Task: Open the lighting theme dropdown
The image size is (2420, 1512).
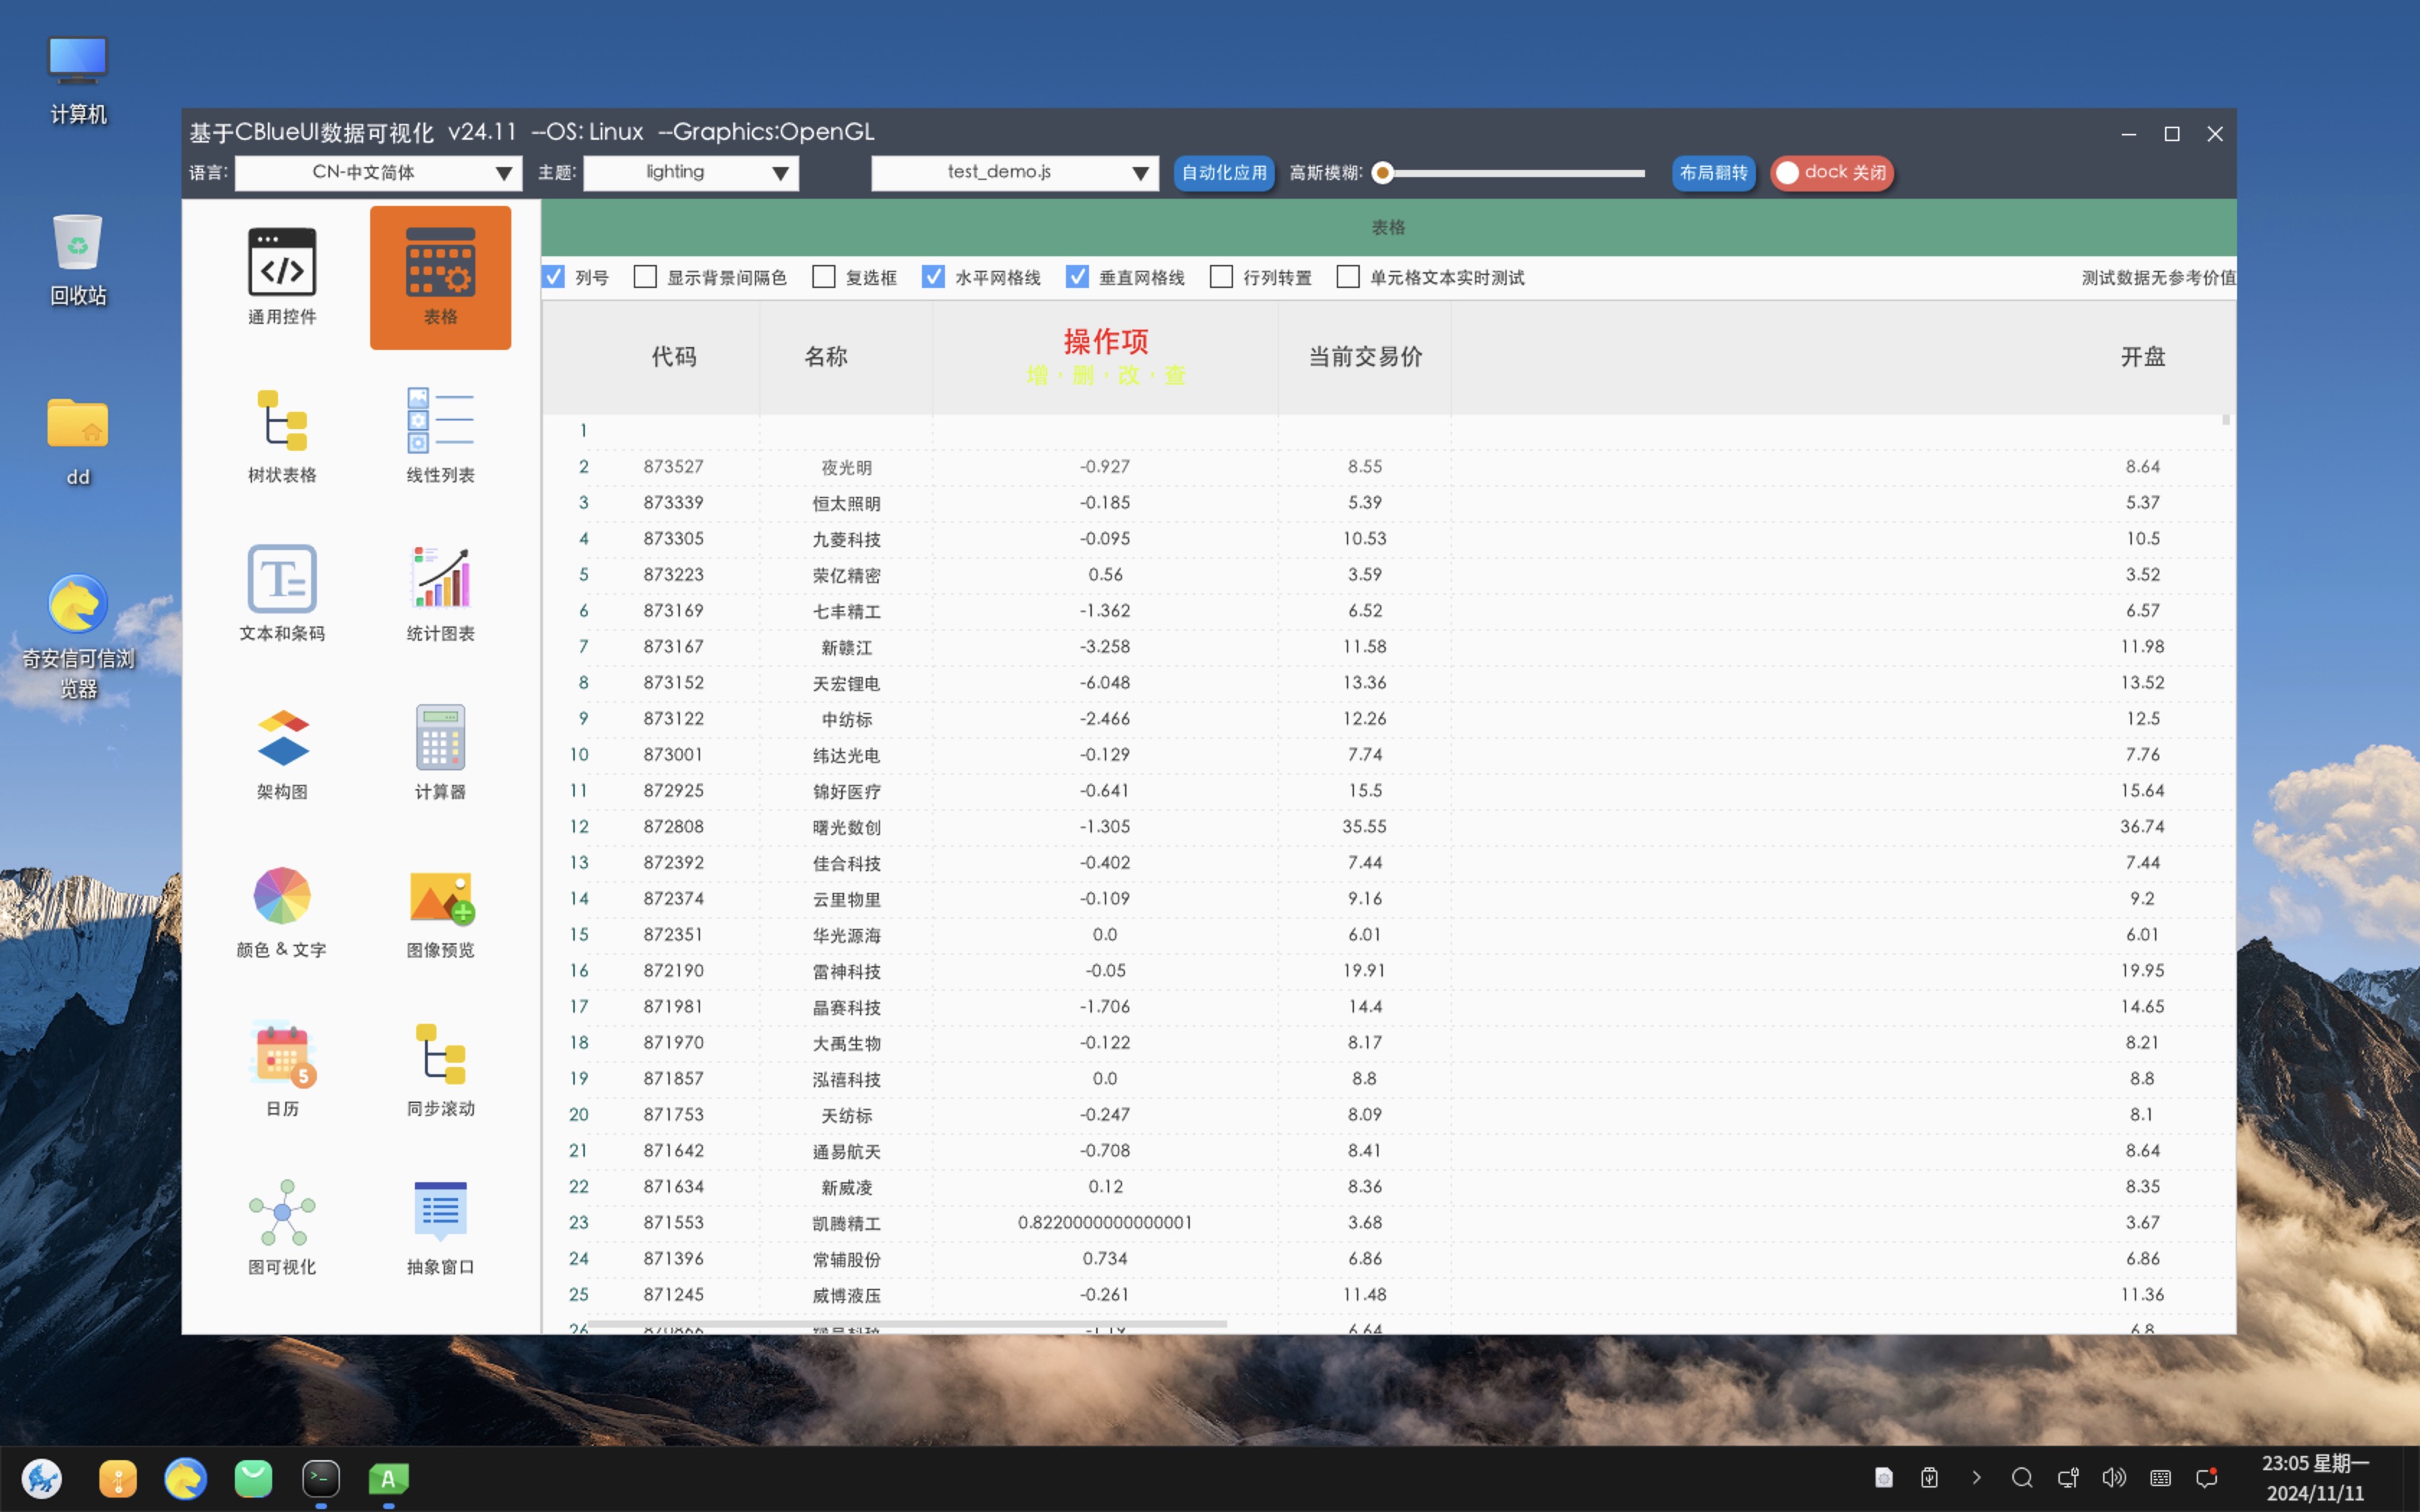Action: [x=690, y=173]
